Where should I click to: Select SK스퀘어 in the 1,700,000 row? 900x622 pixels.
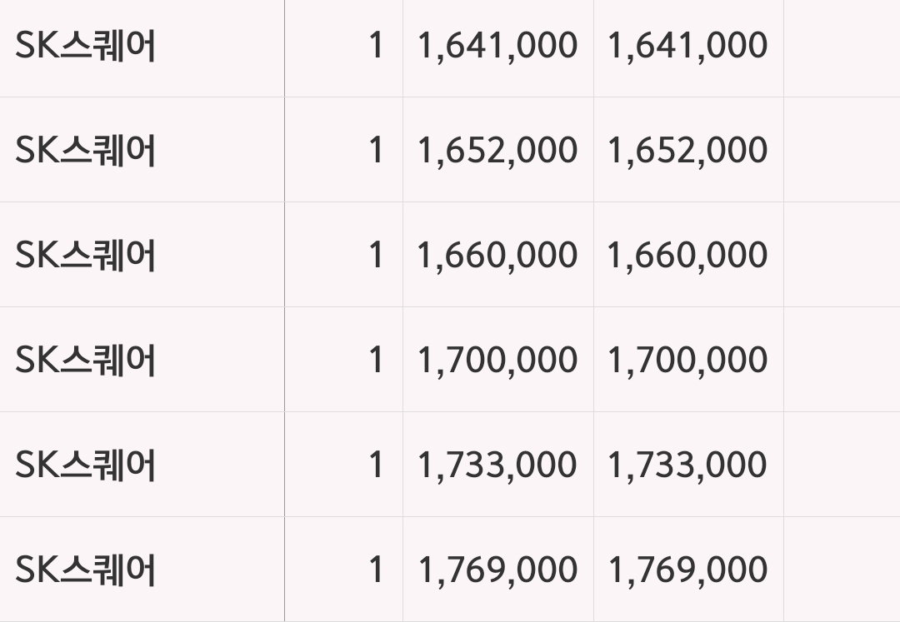(86, 361)
